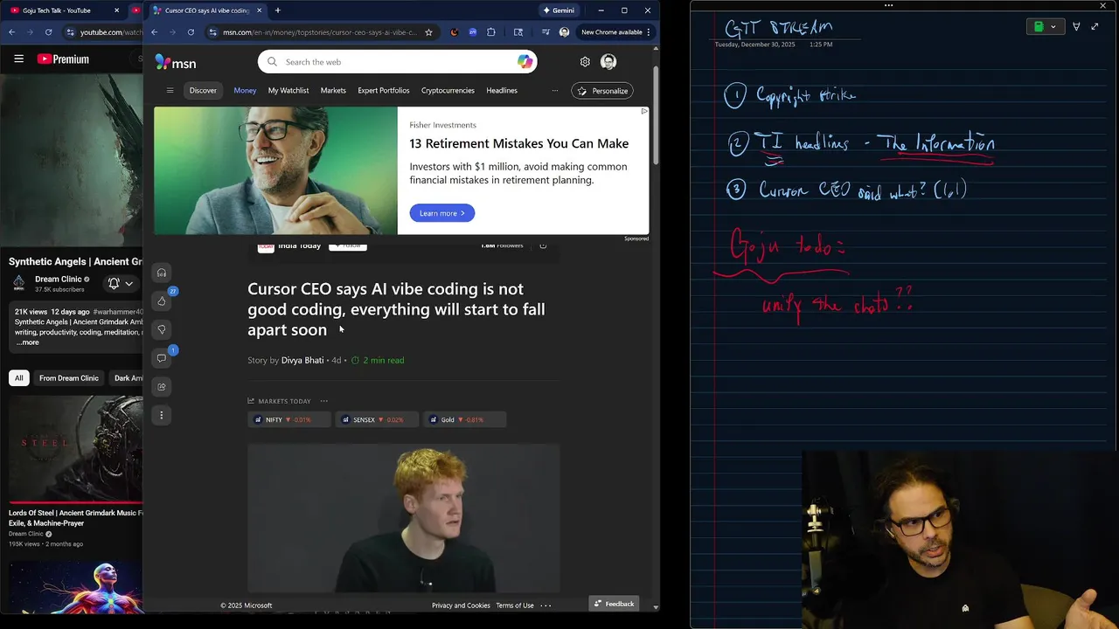
Task: Go back in the MSN Chrome window
Action: coord(154,32)
